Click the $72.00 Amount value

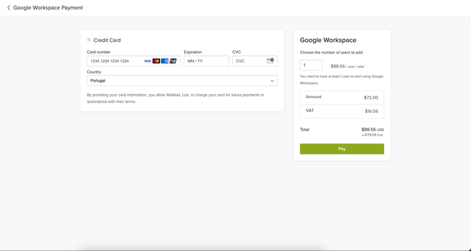click(371, 98)
